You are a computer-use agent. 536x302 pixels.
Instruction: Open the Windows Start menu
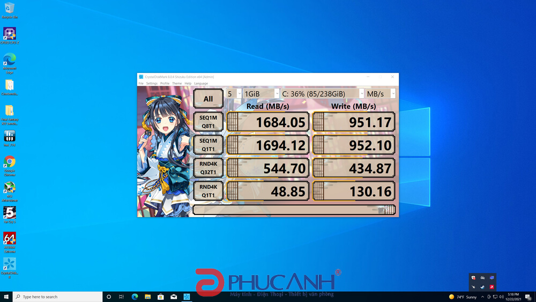coord(6,297)
